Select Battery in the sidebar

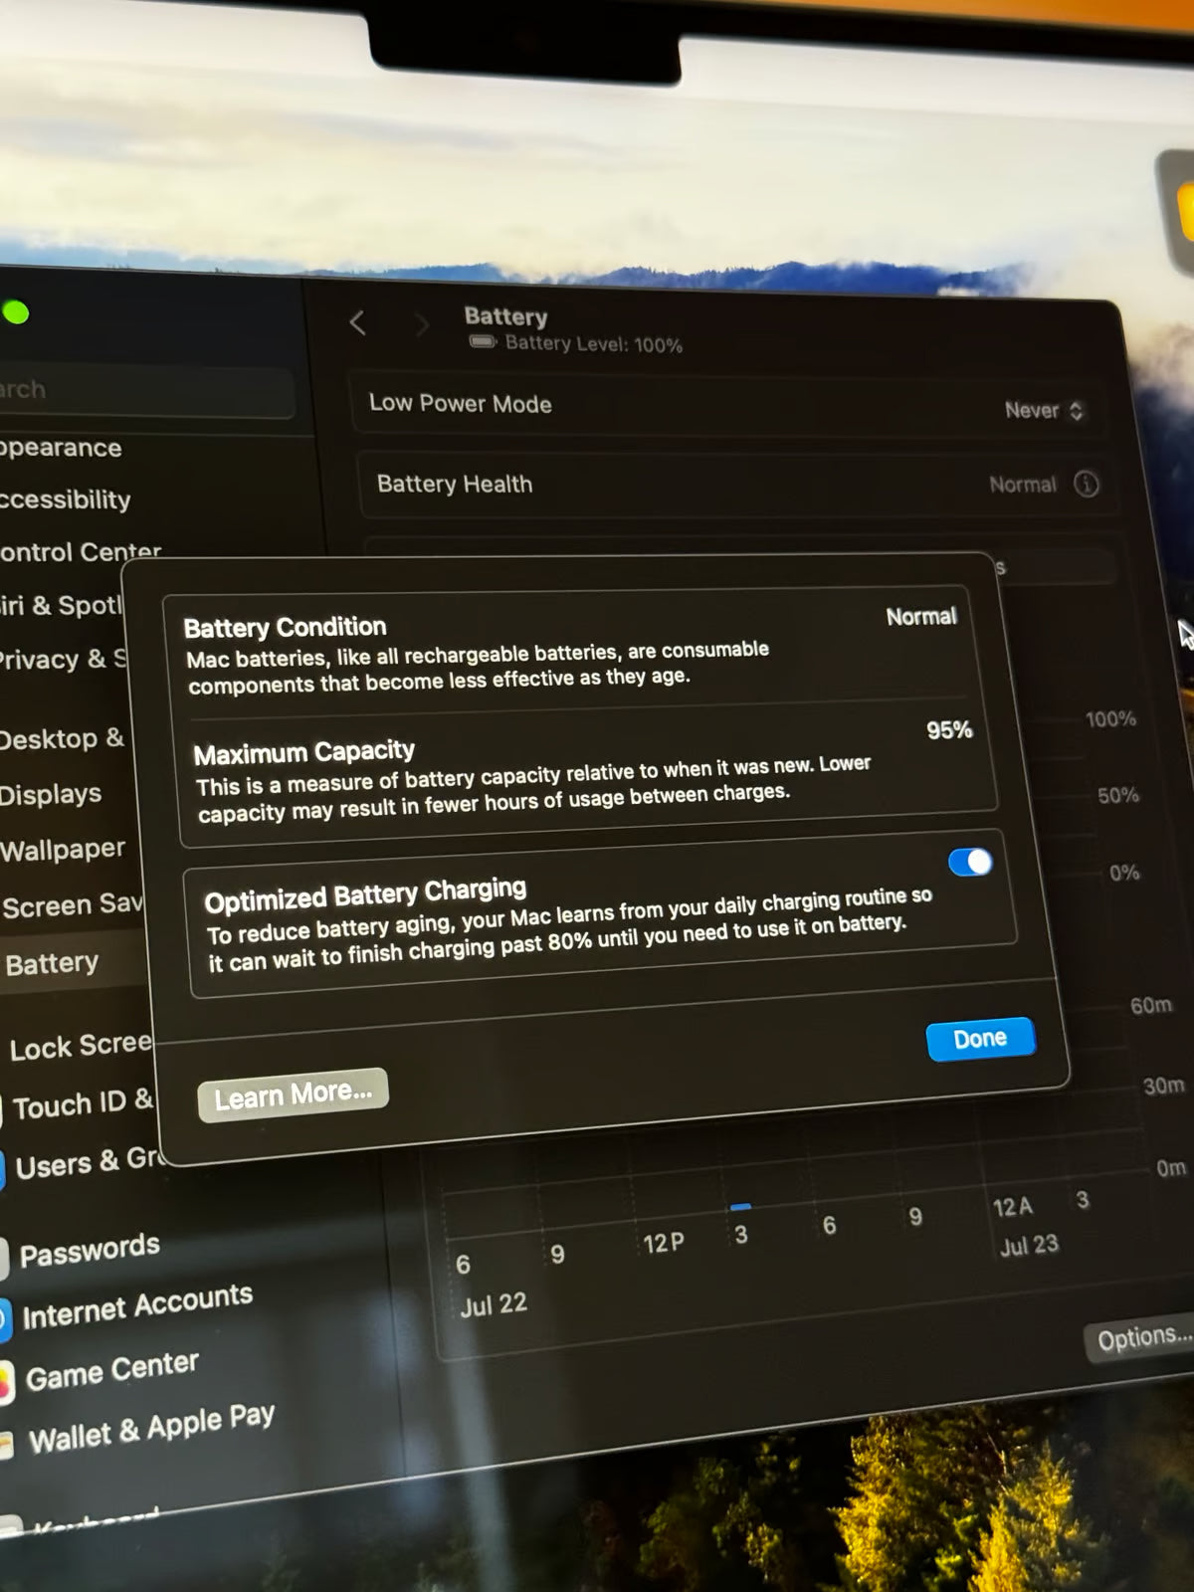[52, 963]
